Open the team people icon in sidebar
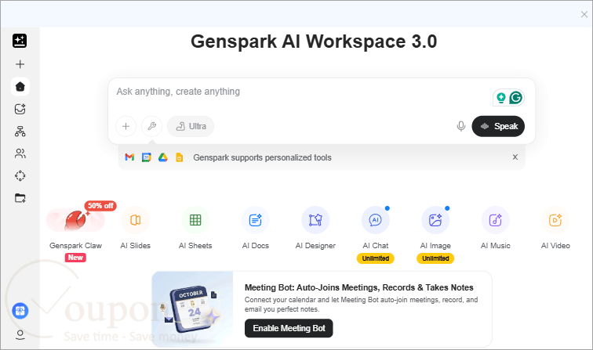 tap(20, 153)
